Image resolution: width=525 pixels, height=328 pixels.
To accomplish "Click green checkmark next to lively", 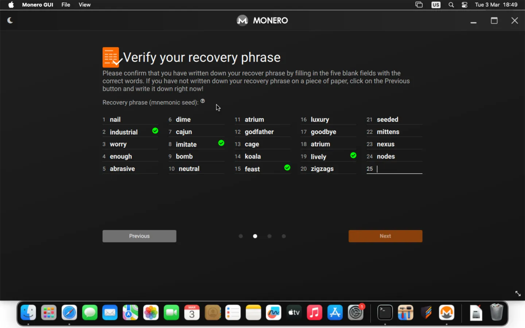I will coord(353,155).
